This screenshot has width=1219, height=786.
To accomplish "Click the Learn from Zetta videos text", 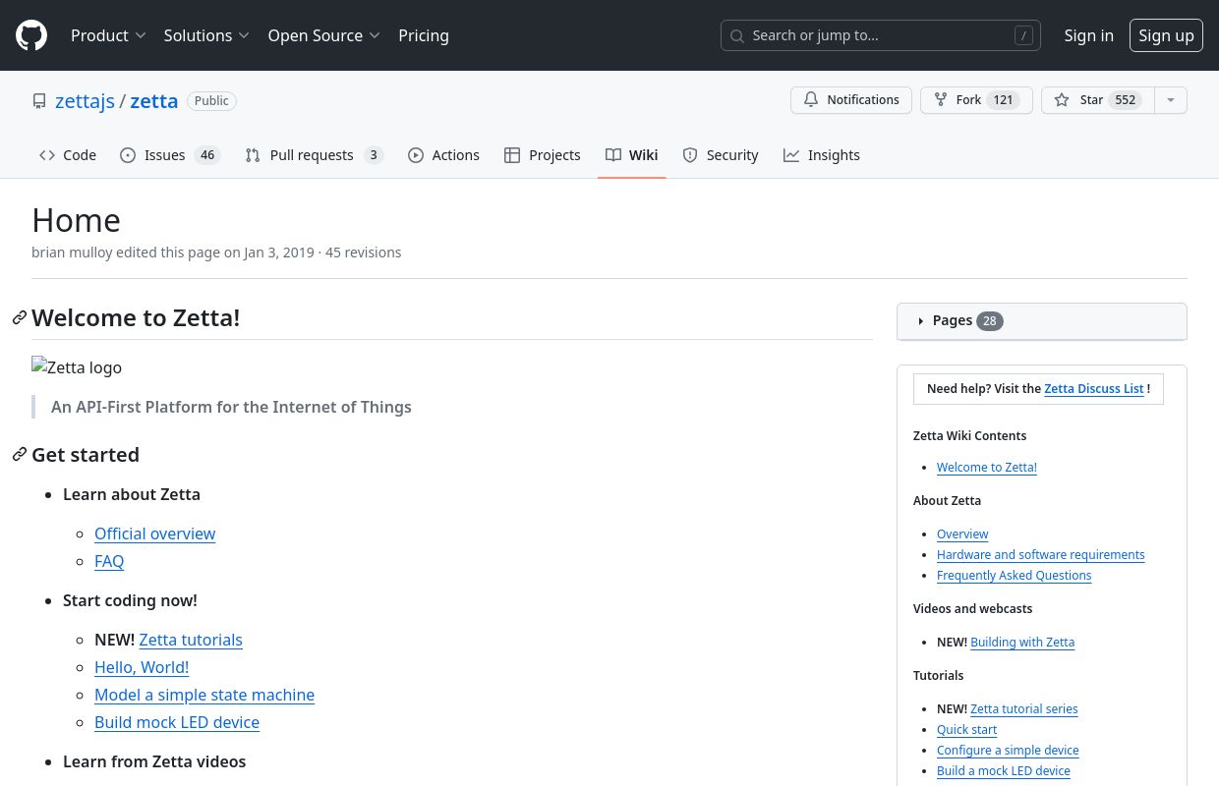I will 154,761.
